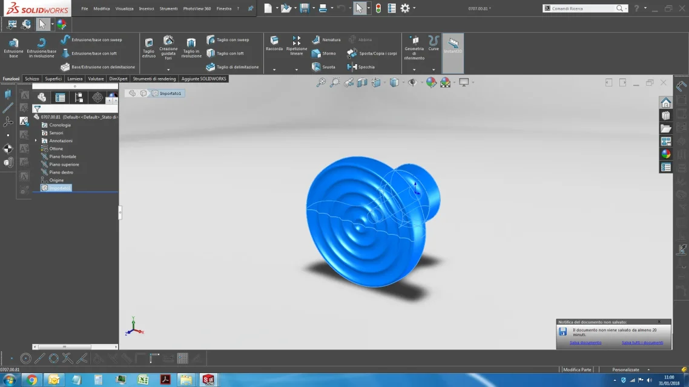Open the Strumenti menu
Screen dimensions: 689x387
coord(168,8)
